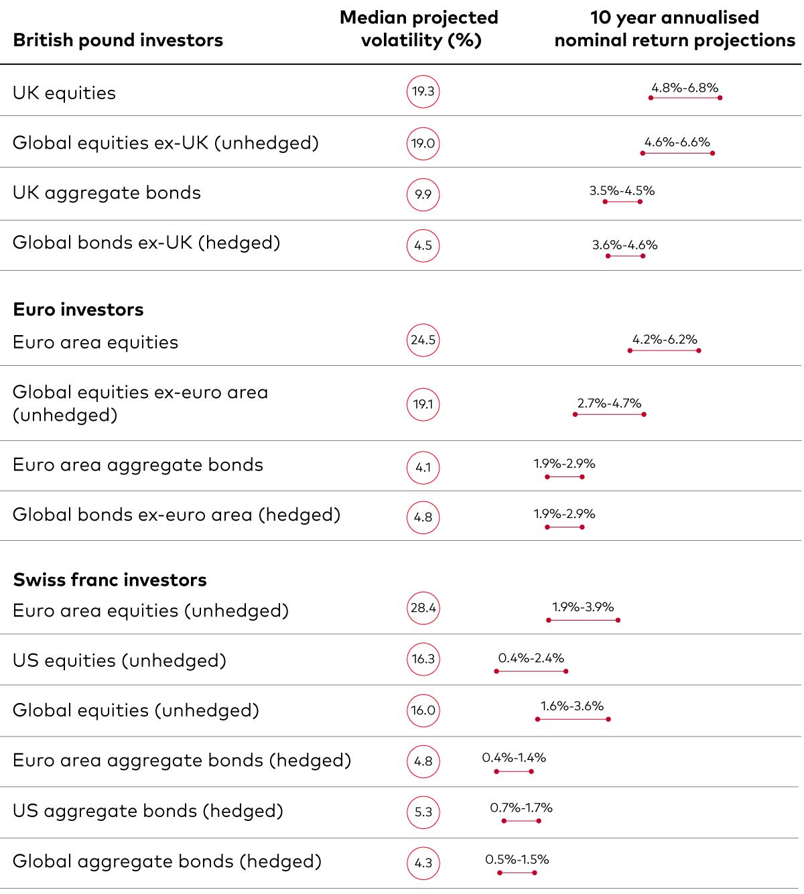Click the Swiss franc investors section heading
804x894 pixels.
pos(110,580)
